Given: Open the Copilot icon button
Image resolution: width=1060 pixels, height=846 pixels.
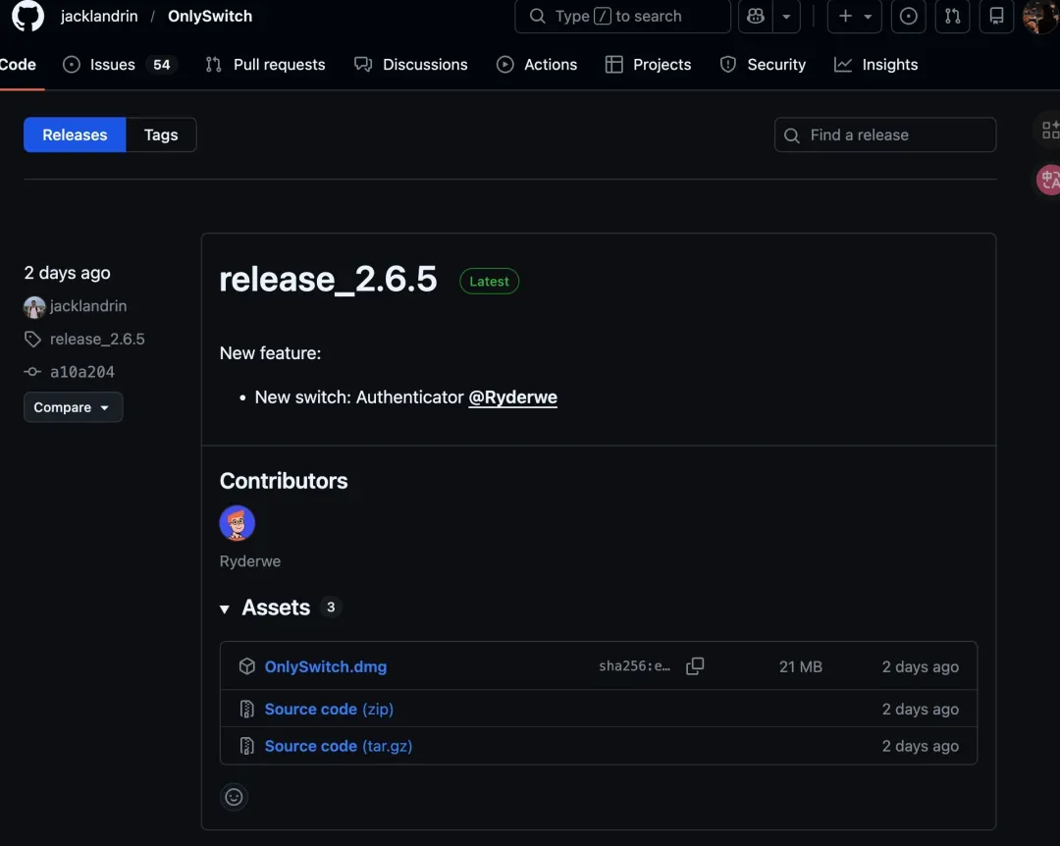Looking at the screenshot, I should 755,17.
